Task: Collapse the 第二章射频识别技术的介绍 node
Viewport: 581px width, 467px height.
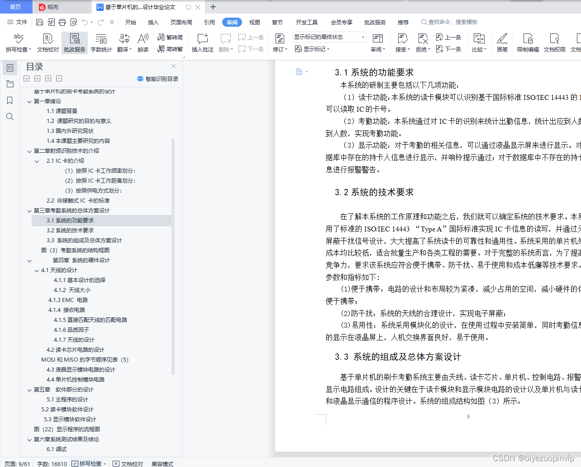Action: point(29,151)
